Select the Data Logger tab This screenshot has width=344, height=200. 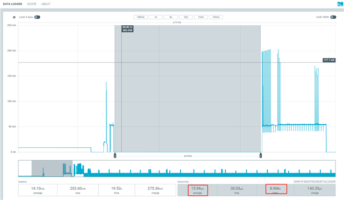(12, 4)
